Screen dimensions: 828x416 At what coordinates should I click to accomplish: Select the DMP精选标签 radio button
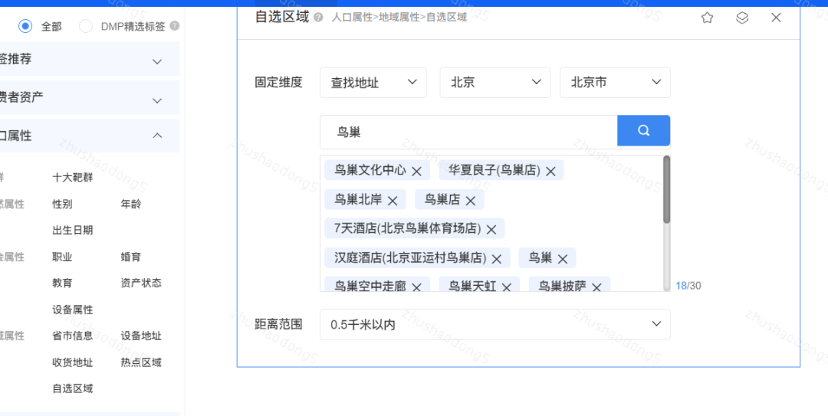click(x=86, y=26)
